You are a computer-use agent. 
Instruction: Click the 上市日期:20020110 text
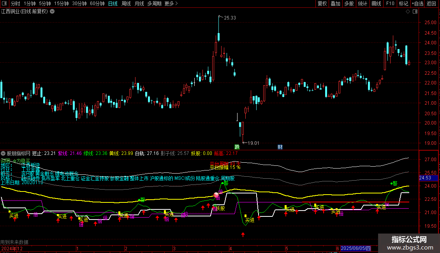pyautogui.click(x=22, y=183)
